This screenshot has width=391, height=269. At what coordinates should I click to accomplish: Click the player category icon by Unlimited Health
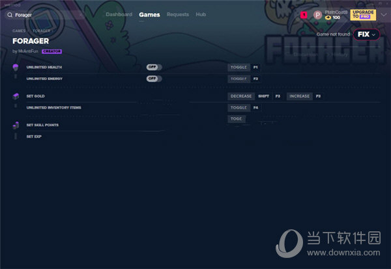[16, 67]
